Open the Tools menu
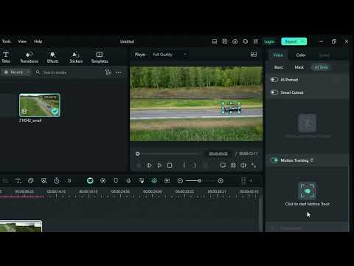 [x=7, y=41]
